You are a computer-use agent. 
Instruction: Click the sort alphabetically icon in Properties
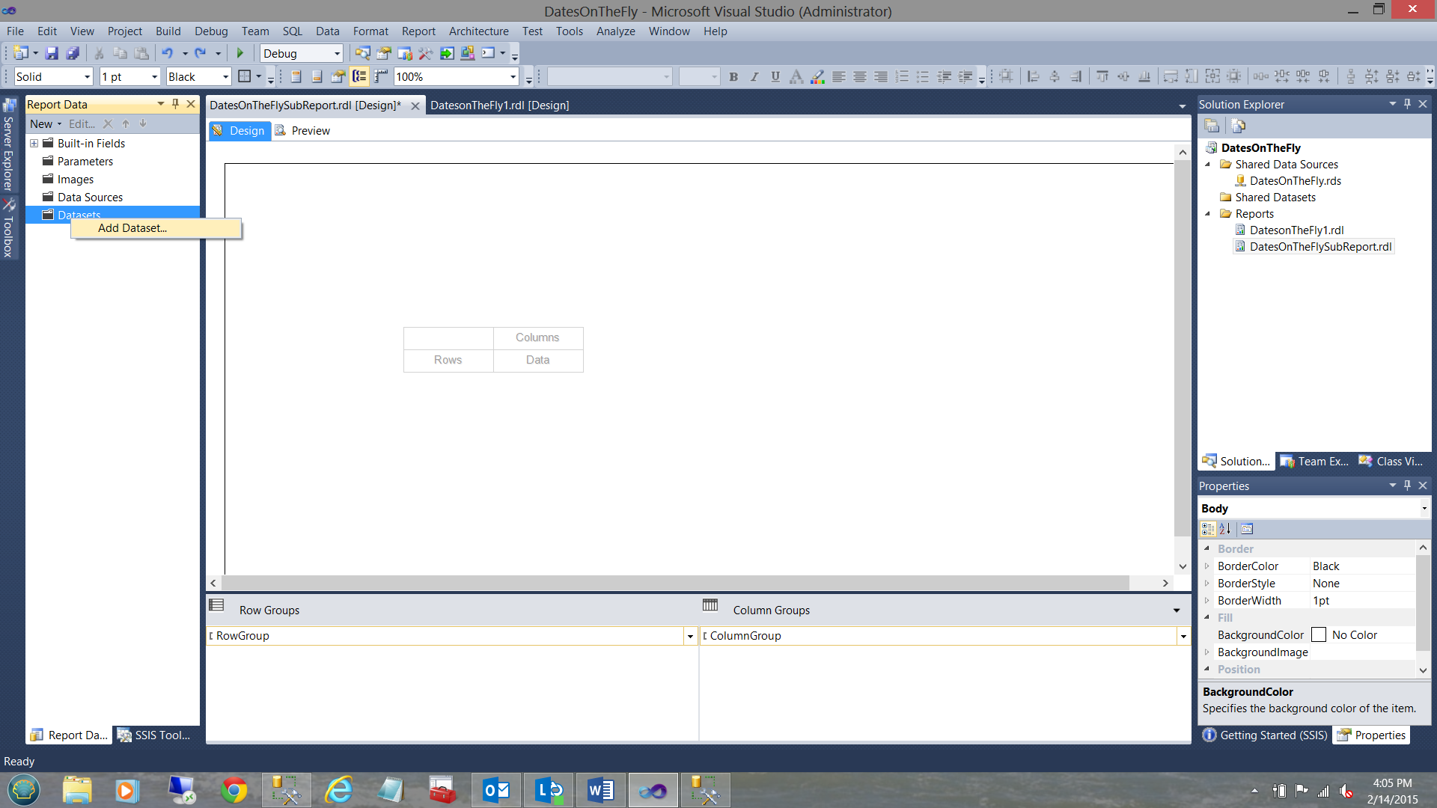[x=1225, y=529]
